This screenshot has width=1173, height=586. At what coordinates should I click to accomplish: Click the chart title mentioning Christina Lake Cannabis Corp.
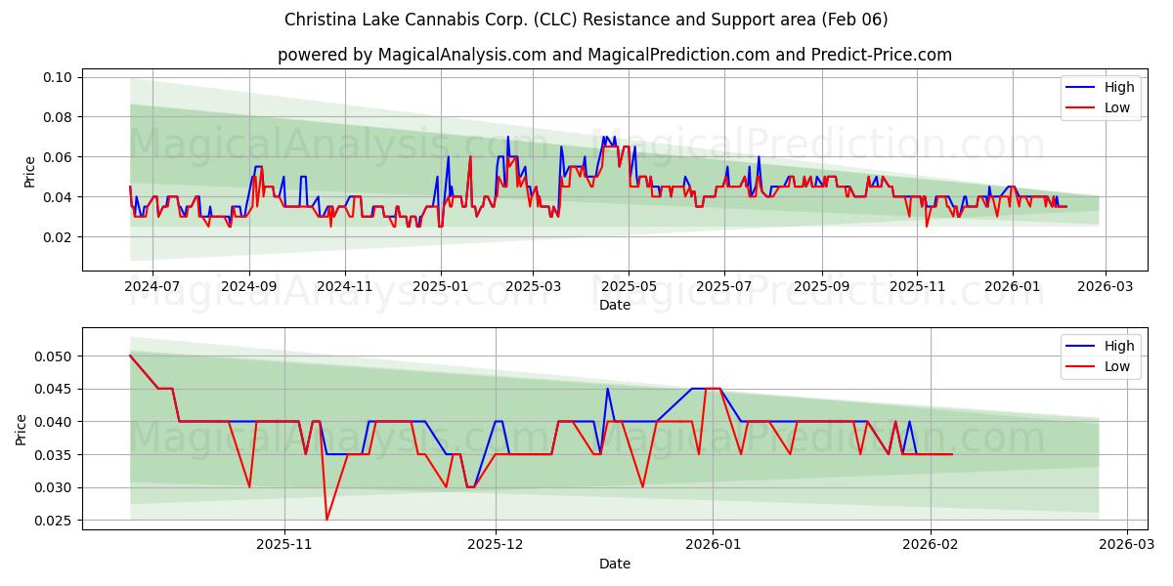tap(586, 20)
